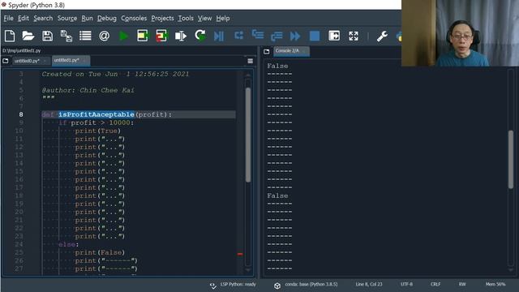Click the 'if profit > 10000:' line

[x=97, y=122]
